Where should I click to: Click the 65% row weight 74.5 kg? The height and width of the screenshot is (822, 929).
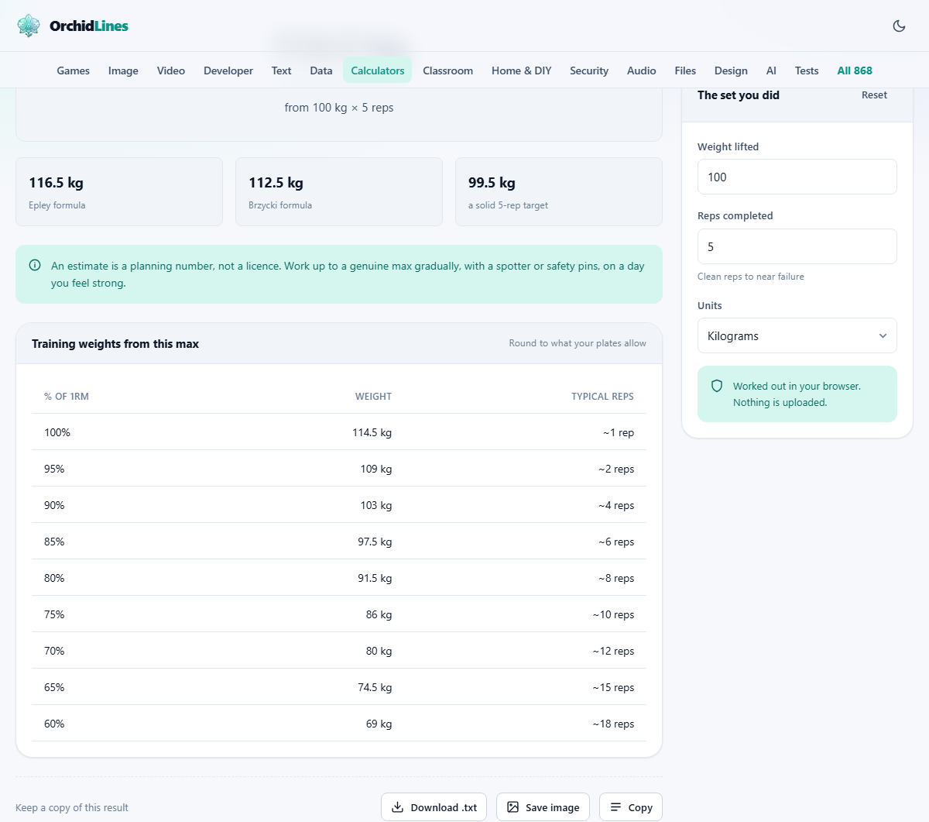click(x=375, y=687)
